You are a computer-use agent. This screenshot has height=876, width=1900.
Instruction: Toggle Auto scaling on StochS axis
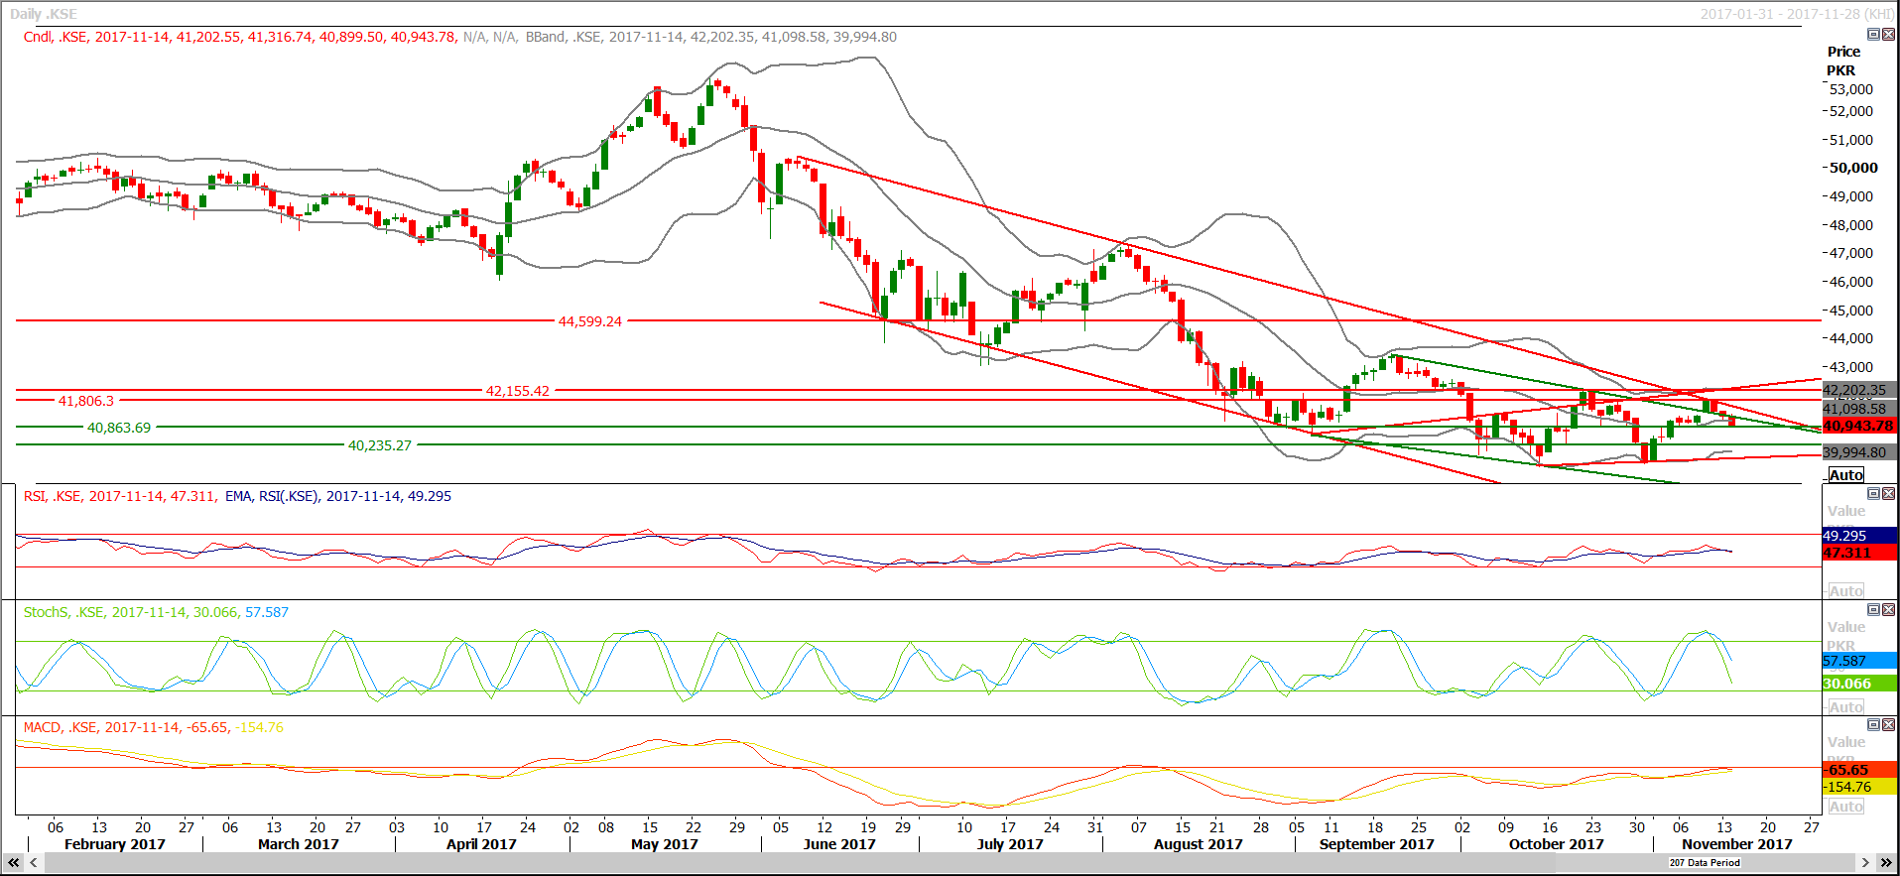pyautogui.click(x=1845, y=707)
